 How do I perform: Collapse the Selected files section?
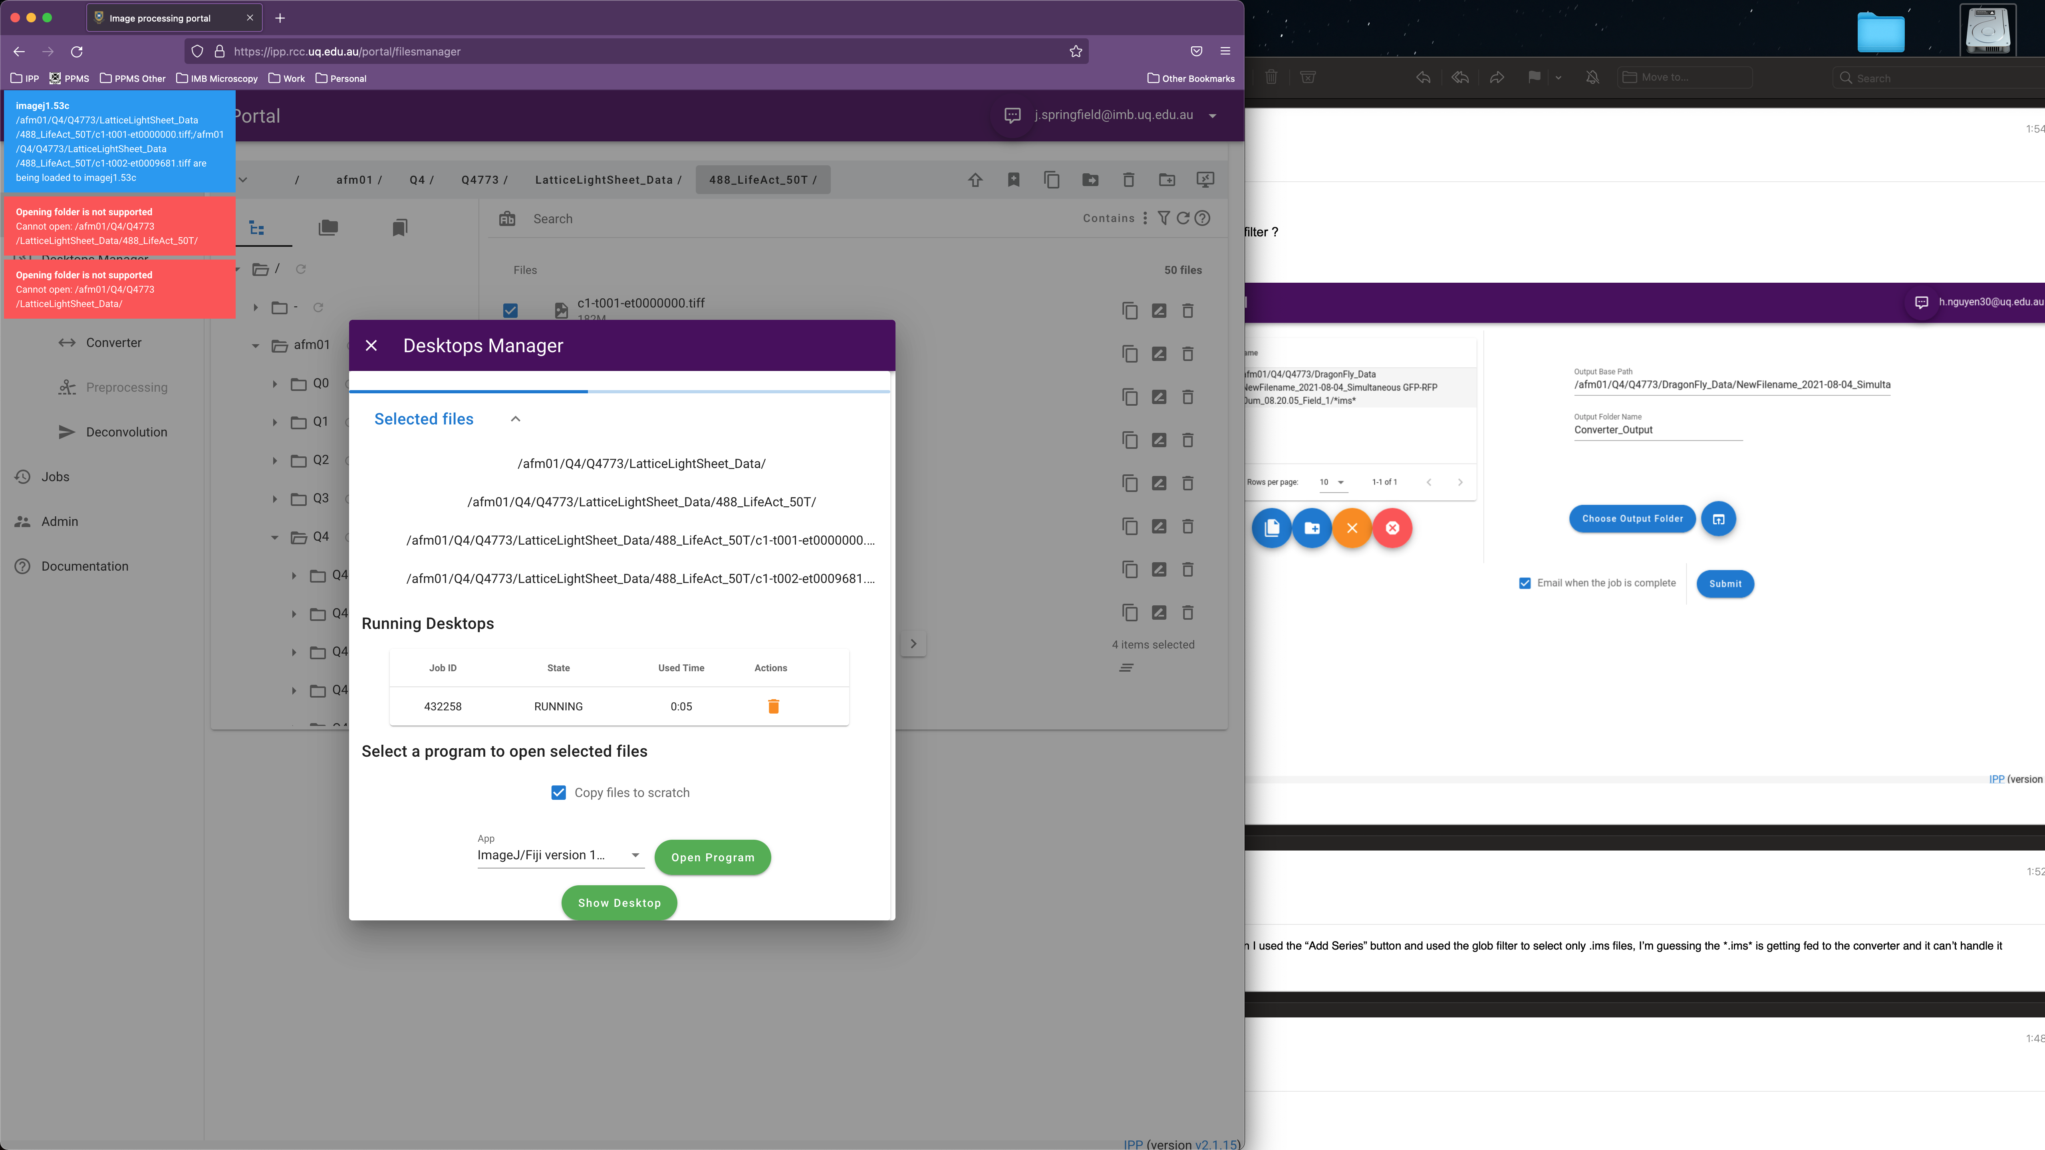(x=515, y=419)
